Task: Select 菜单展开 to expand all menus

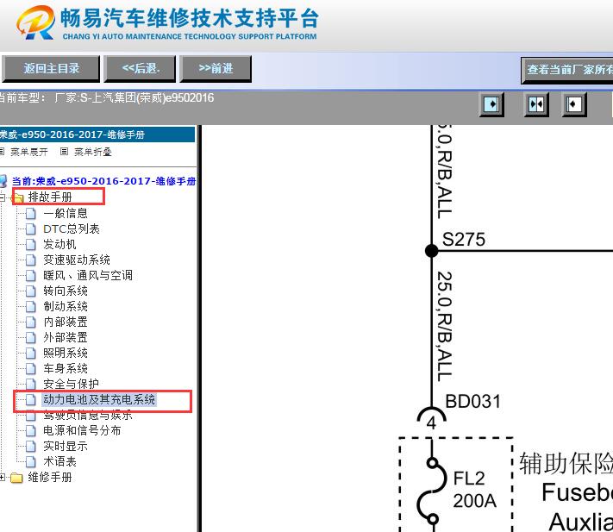Action: [x=29, y=152]
